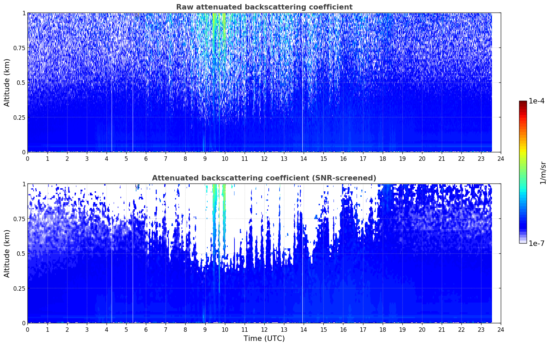Click the "Raw attenuated backscattering coefficient" plot title
550x346 pixels.
coord(264,7)
